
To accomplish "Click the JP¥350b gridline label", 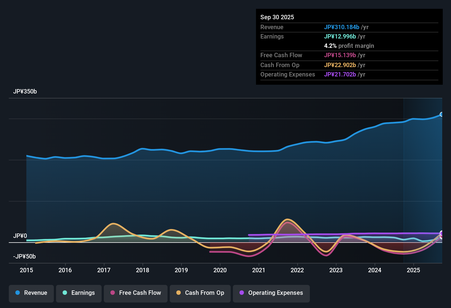I will coord(25,92).
